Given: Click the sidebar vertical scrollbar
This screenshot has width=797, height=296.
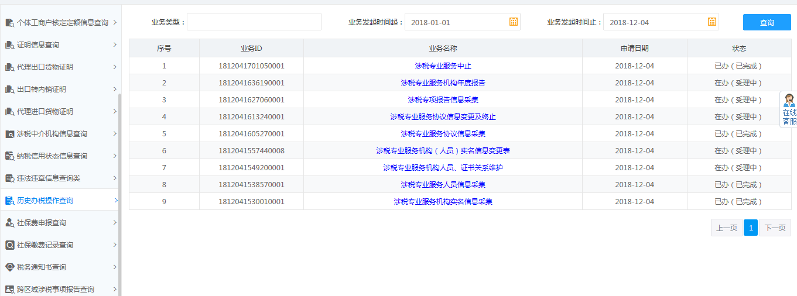Looking at the screenshot, I should [119, 193].
